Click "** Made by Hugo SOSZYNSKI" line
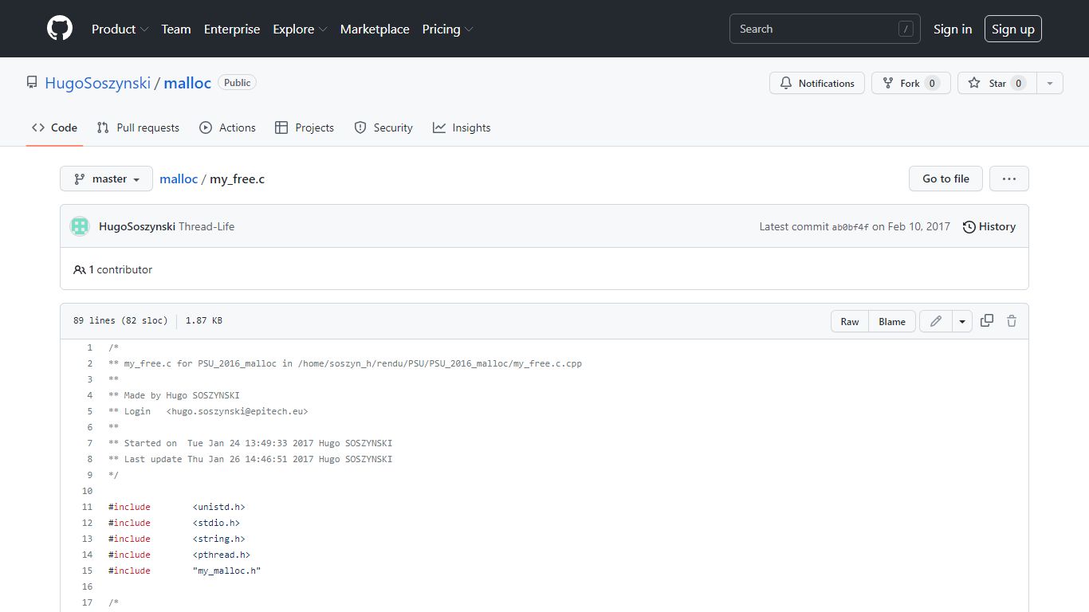 click(174, 395)
